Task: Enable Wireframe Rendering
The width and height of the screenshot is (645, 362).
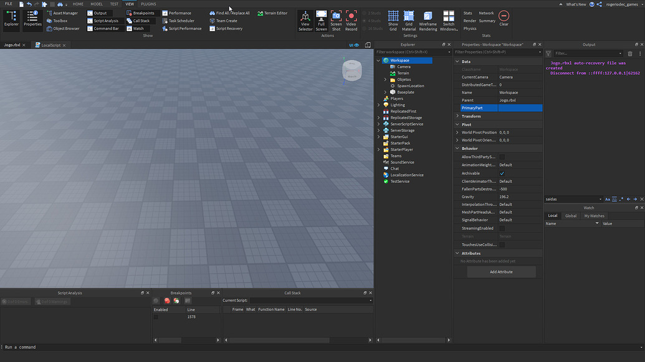Action: point(428,19)
